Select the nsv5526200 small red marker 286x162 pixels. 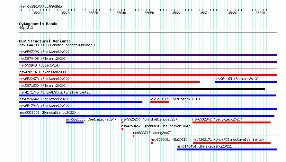[122, 122]
